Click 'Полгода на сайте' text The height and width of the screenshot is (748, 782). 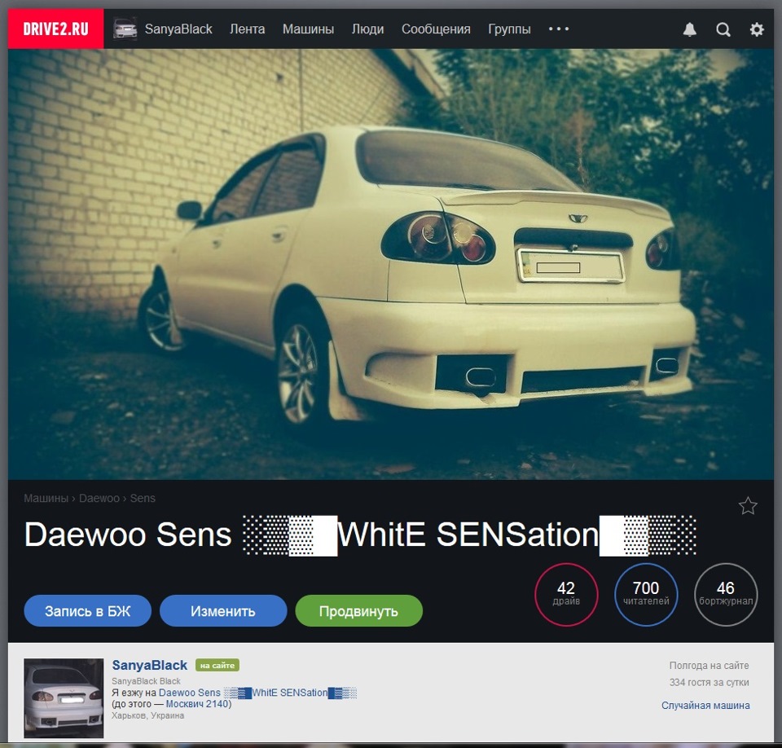point(709,665)
